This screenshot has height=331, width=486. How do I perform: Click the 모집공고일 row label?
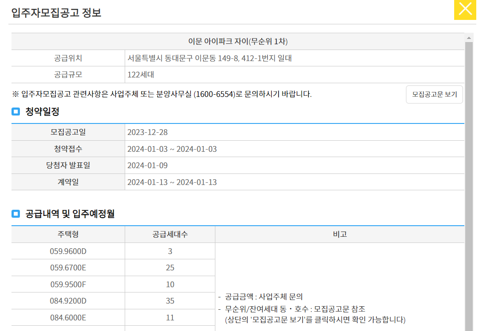(x=68, y=132)
